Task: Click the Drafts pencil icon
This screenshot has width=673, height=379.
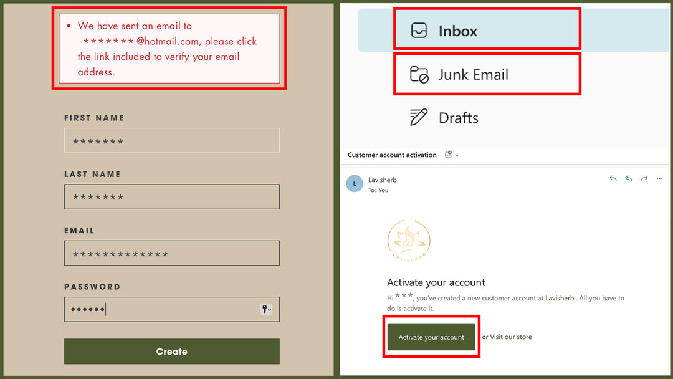Action: click(419, 117)
